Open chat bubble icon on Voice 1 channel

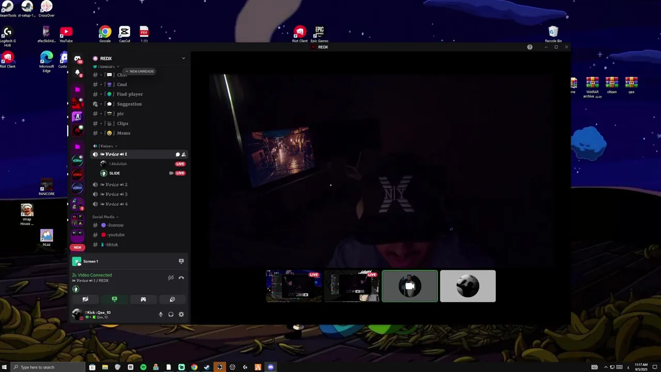coord(178,154)
